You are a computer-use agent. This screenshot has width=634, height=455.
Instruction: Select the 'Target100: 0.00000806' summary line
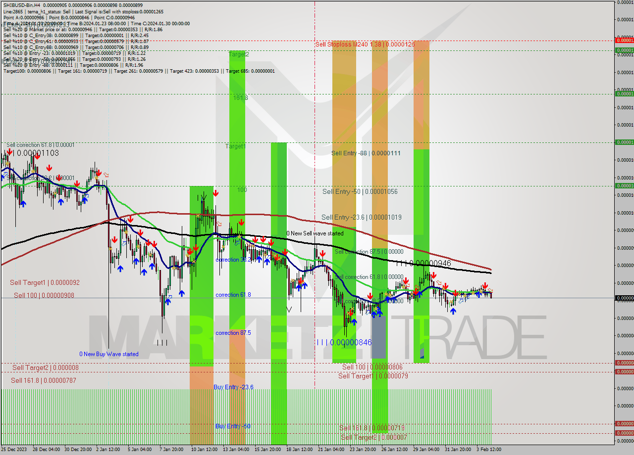(139, 71)
